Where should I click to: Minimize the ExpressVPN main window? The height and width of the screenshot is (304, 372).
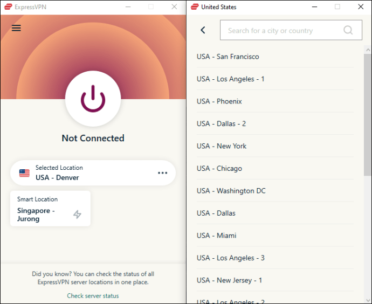128,7
